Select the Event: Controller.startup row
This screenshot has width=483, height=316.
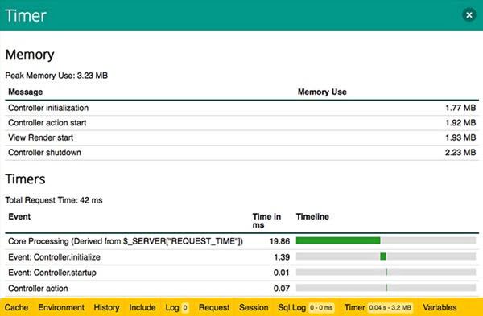tap(242, 273)
